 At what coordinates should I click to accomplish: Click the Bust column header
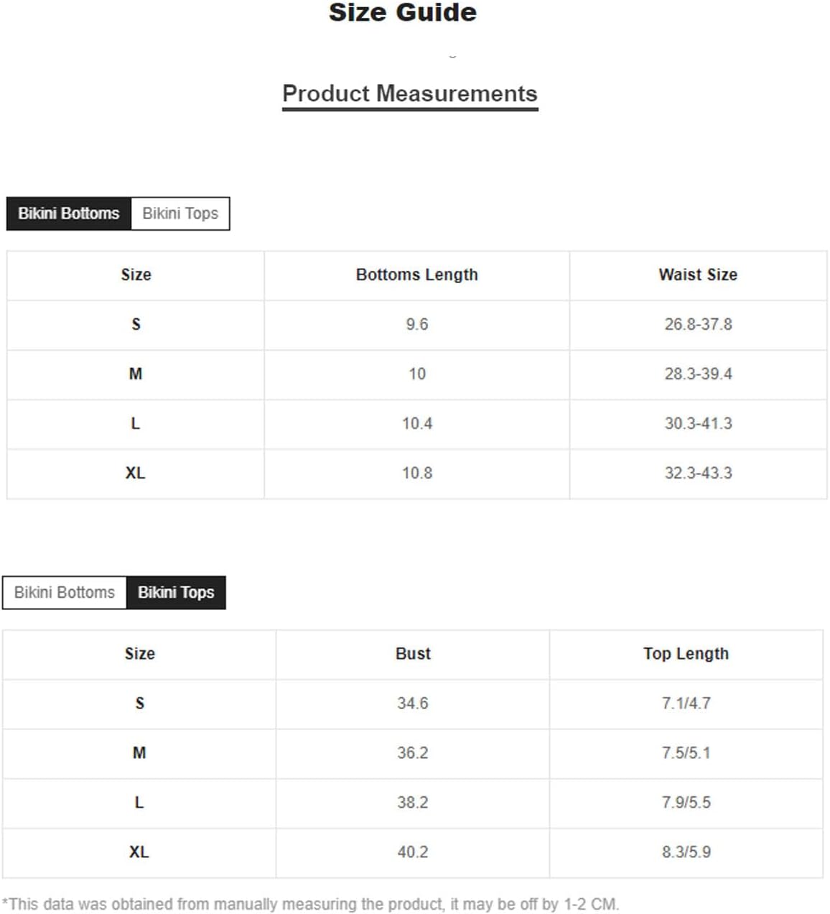point(413,654)
